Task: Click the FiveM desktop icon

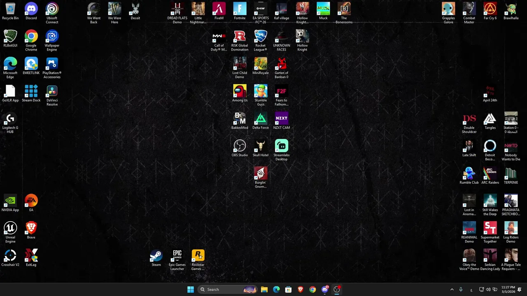Action: [x=219, y=12]
